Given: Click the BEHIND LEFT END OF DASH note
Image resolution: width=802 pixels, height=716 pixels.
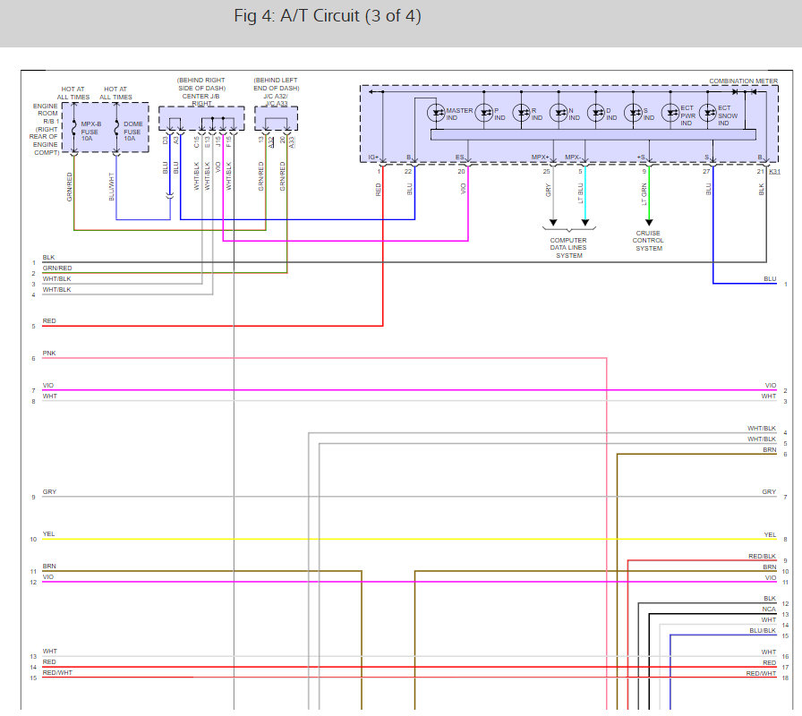Looking at the screenshot, I should pyautogui.click(x=277, y=84).
